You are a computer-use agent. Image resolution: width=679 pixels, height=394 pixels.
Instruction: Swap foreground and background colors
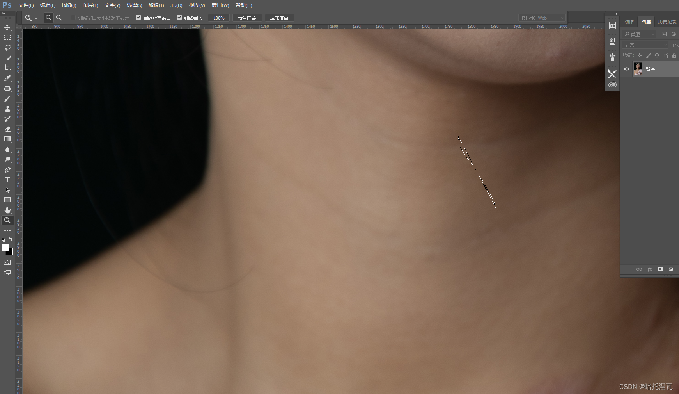point(11,239)
